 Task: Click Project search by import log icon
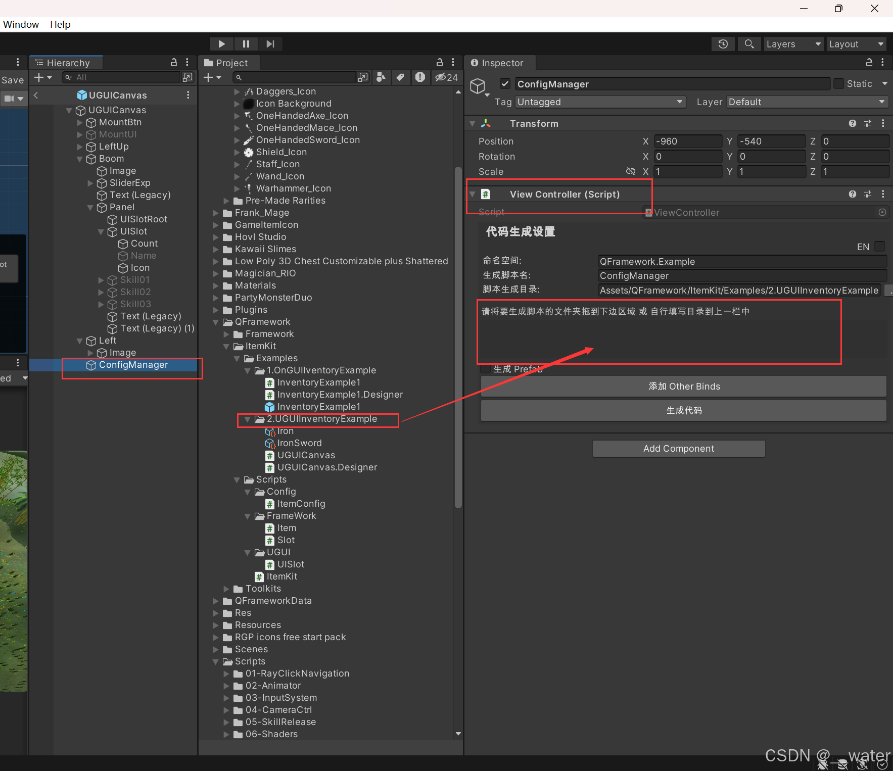pos(420,77)
